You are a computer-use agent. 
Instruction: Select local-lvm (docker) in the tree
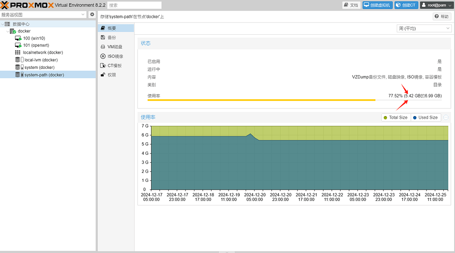(41, 60)
